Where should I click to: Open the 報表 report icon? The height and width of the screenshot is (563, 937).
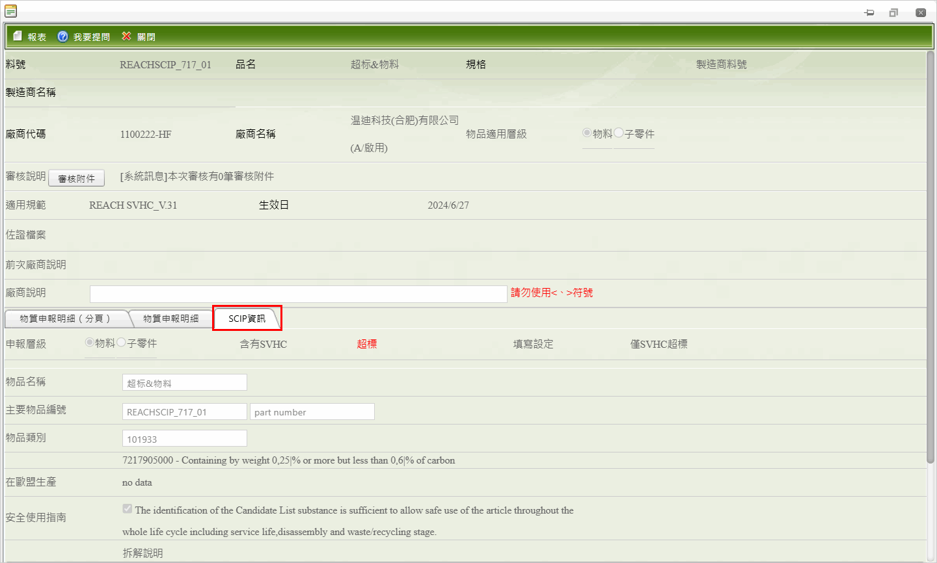(18, 36)
